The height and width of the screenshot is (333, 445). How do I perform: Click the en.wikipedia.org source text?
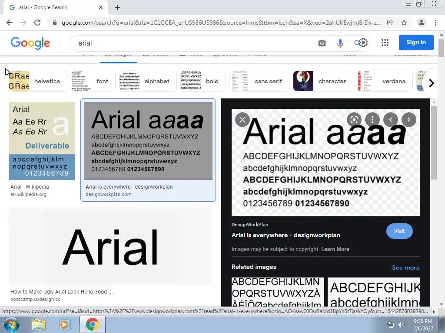28,195
